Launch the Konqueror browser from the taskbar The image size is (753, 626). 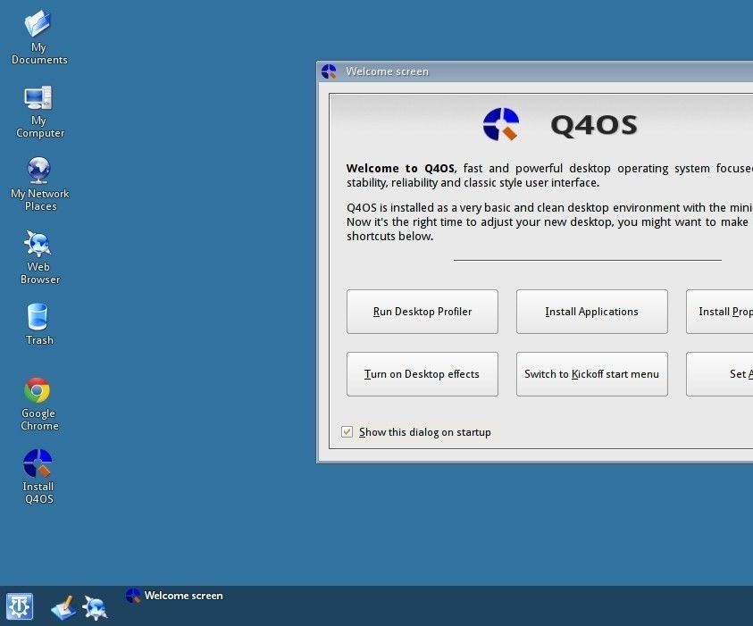(x=95, y=608)
